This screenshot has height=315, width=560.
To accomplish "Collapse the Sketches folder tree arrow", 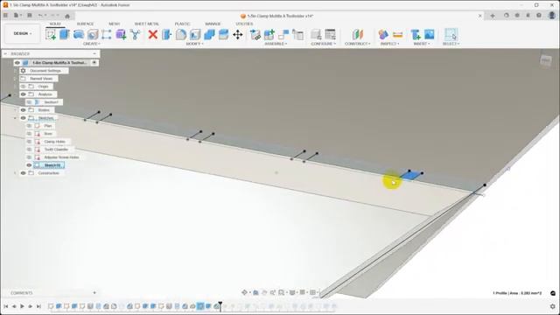I will [x=15, y=118].
